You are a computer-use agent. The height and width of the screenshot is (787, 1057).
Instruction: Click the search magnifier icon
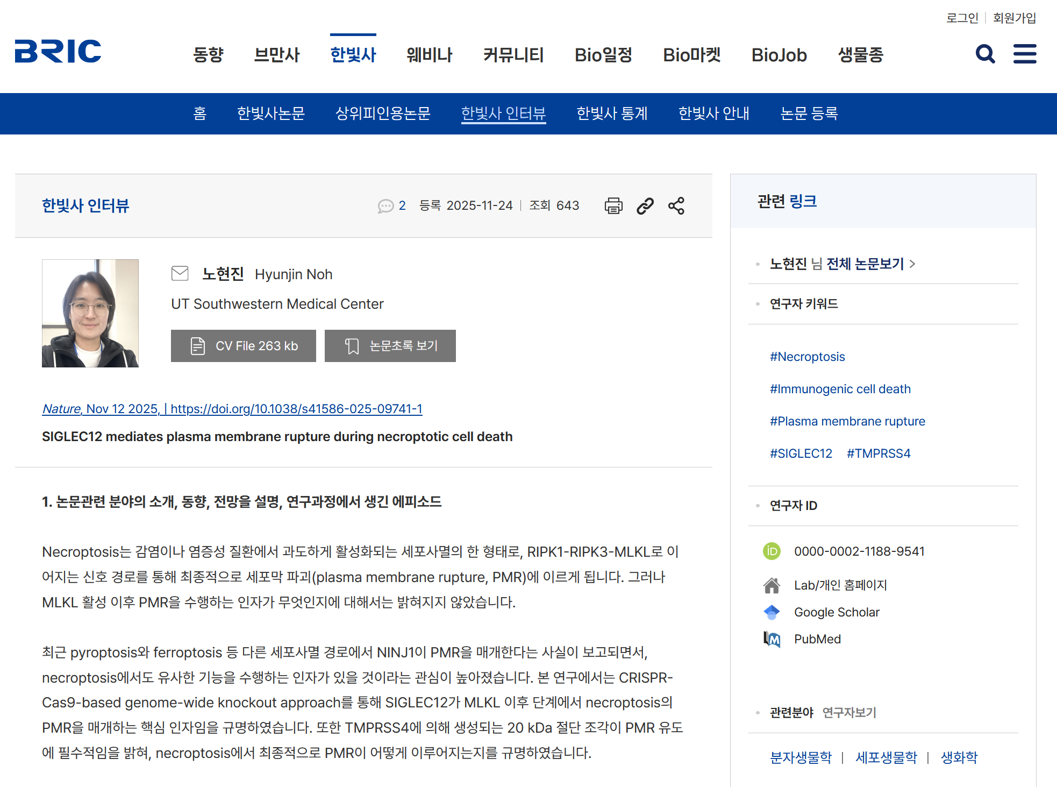tap(985, 54)
